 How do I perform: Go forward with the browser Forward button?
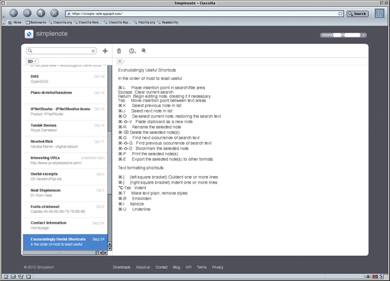pyautogui.click(x=27, y=13)
